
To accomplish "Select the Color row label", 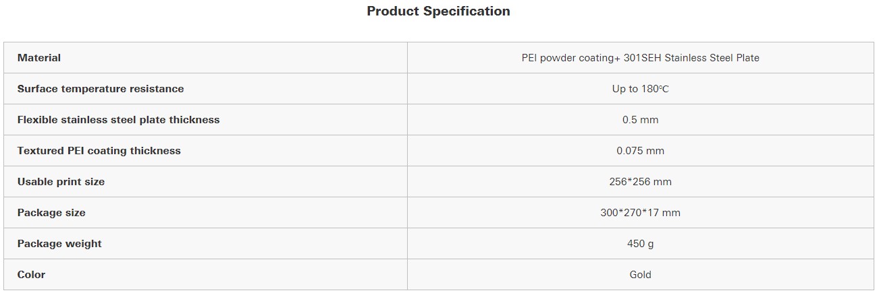I will click(x=32, y=275).
